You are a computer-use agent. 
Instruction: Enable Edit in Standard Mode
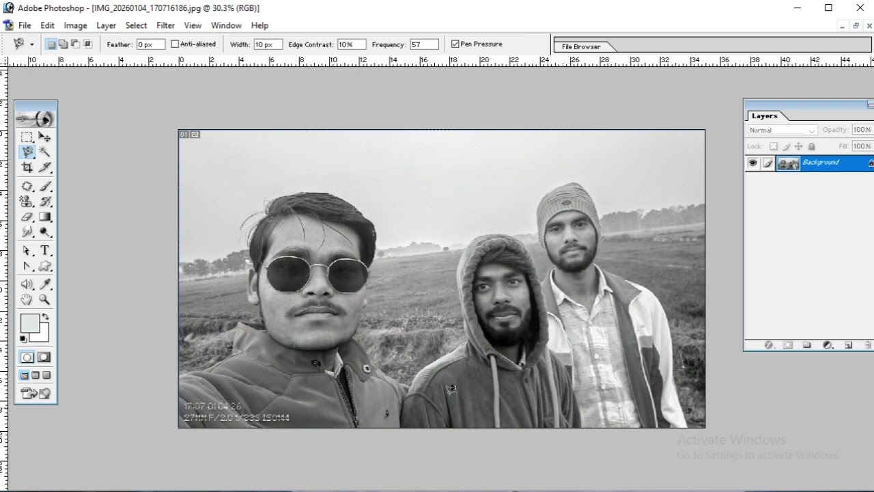click(x=27, y=357)
